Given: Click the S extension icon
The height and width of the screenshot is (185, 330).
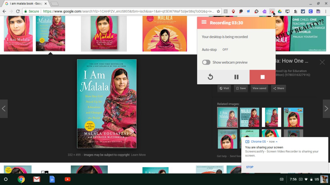Looking at the screenshot, I should 295,11.
